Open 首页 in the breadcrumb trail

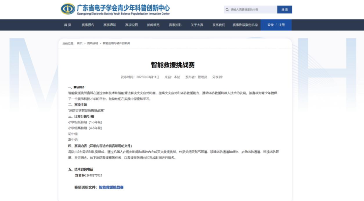[x=79, y=43]
